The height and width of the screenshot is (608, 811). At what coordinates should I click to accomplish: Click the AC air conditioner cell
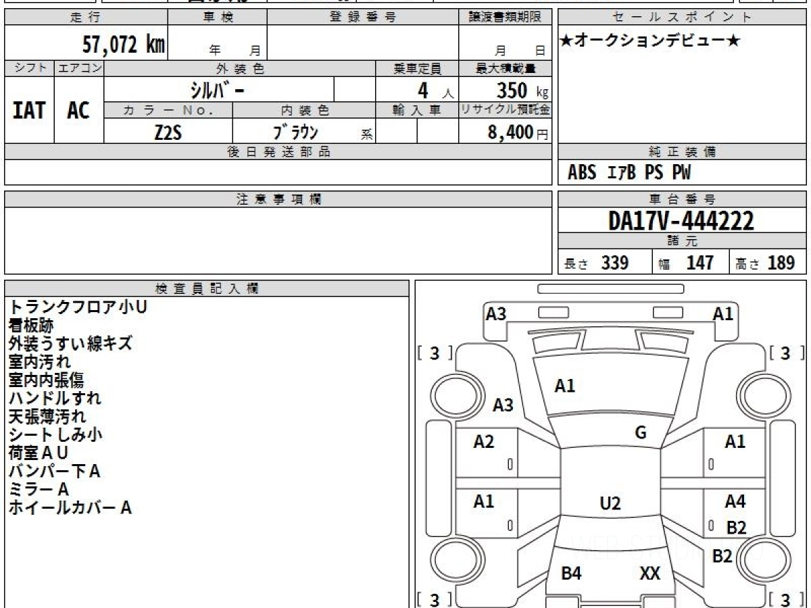(78, 111)
